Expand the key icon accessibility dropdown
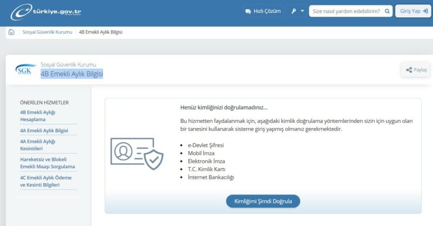This screenshot has height=226, width=433. tap(296, 11)
